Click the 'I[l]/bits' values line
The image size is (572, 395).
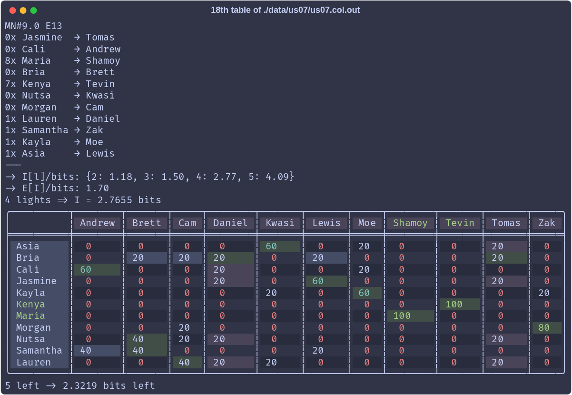pyautogui.click(x=150, y=177)
